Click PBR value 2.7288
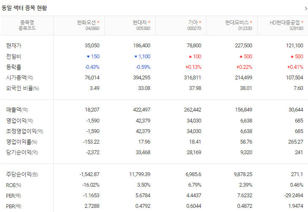 click(x=92, y=206)
